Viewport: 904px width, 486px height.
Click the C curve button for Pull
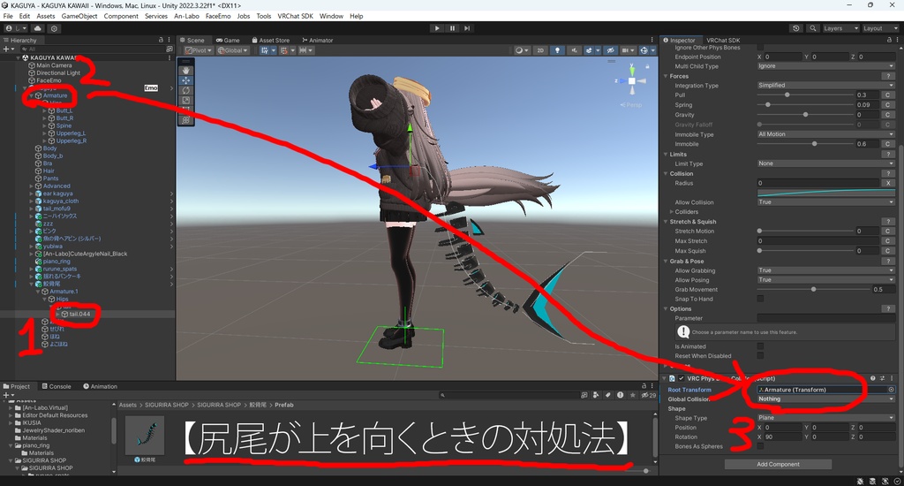(888, 95)
